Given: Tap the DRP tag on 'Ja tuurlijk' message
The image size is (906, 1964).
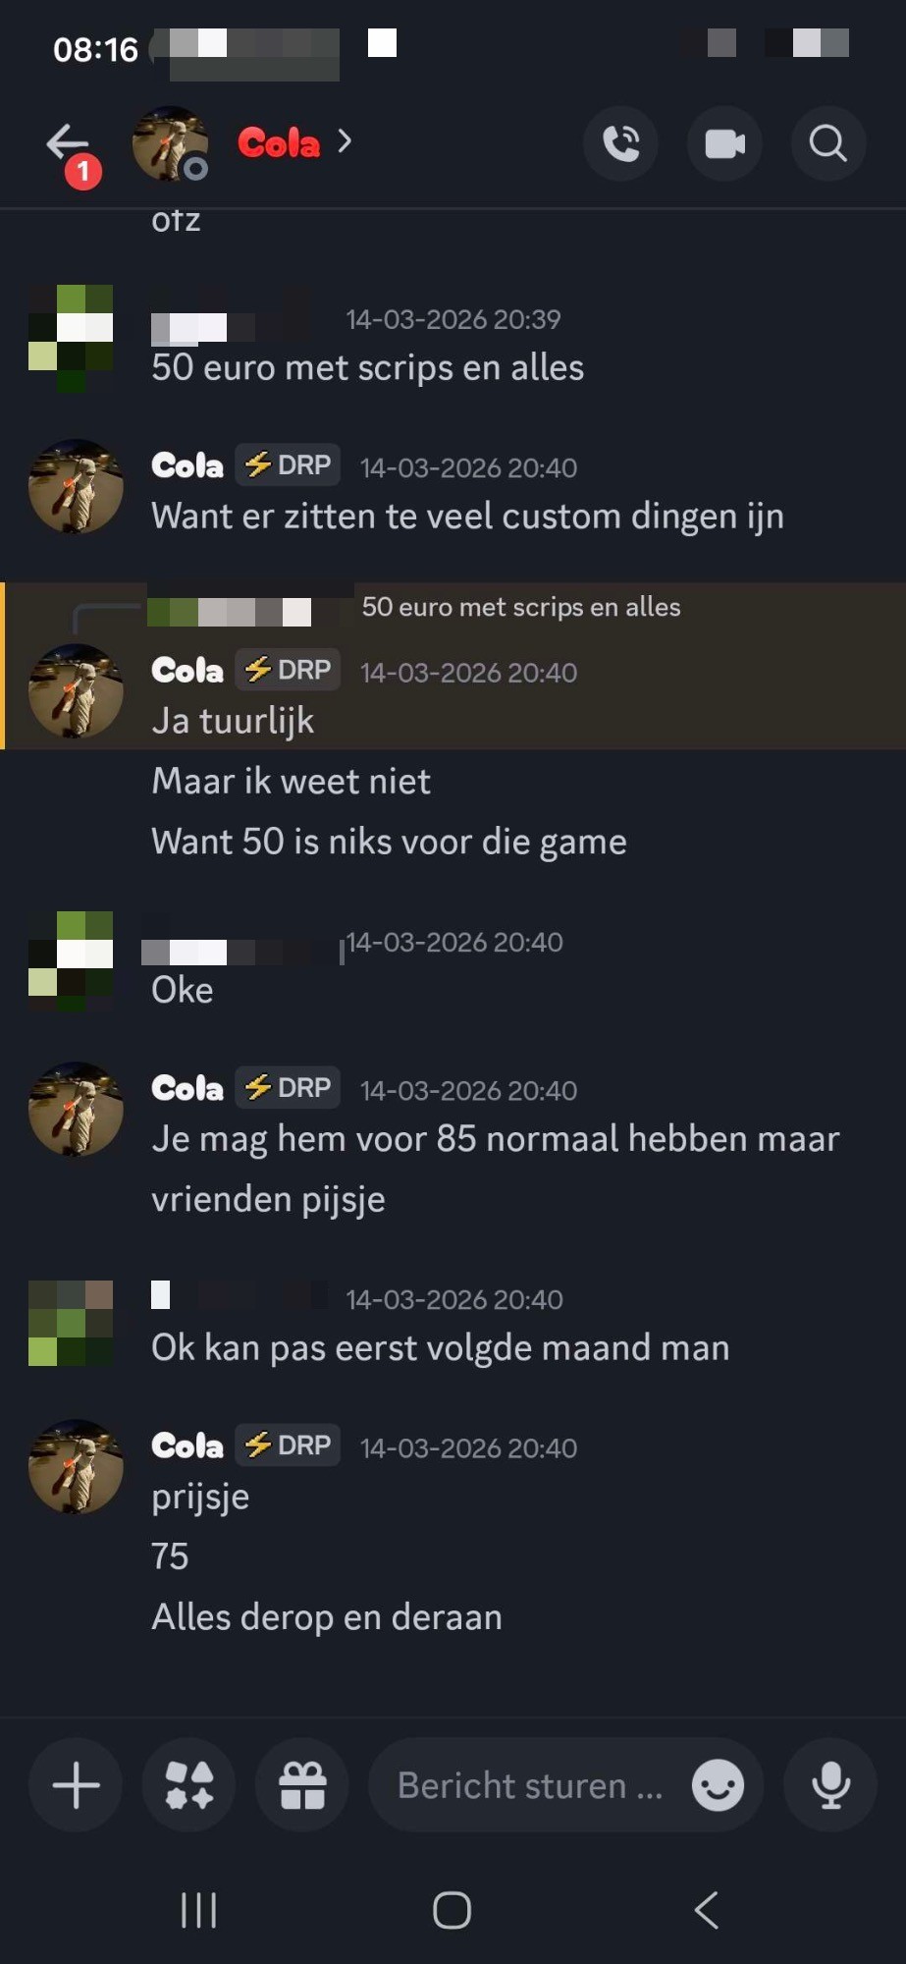Looking at the screenshot, I should (288, 670).
